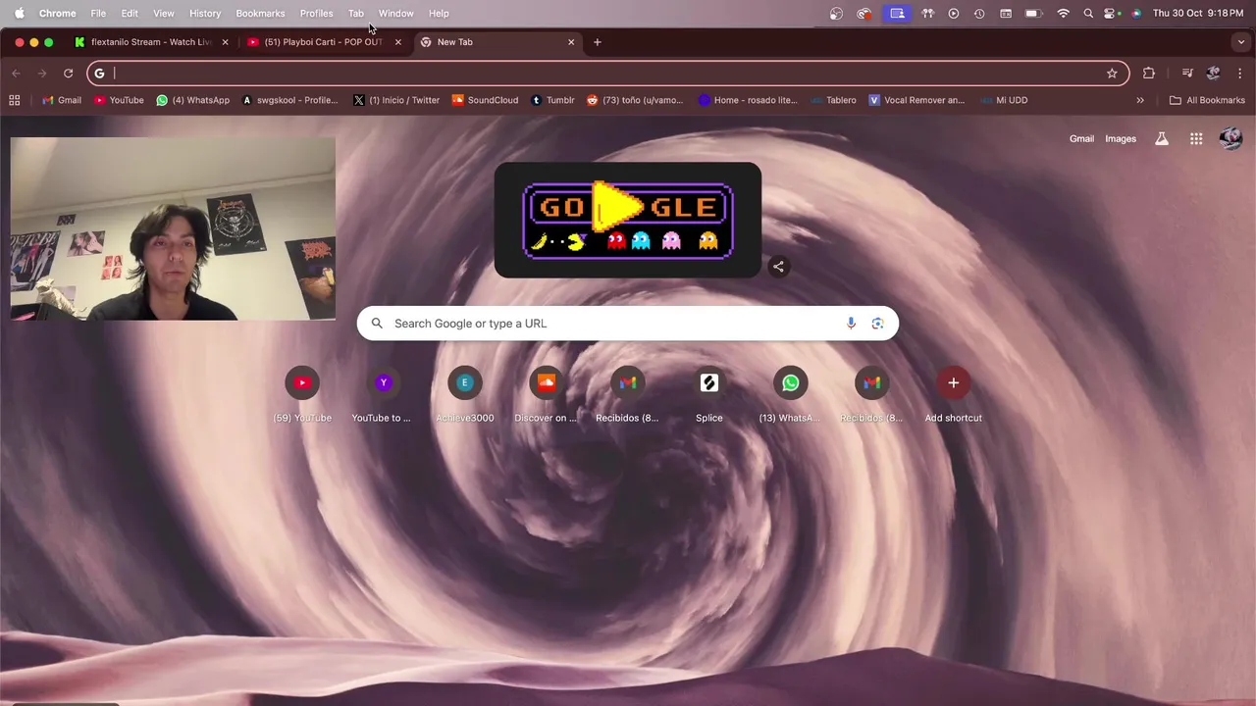This screenshot has height=706, width=1256.
Task: Switch to the Playboi Carti tab
Action: click(323, 42)
